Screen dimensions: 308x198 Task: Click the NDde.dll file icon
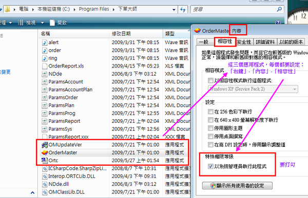[x=45, y=184]
